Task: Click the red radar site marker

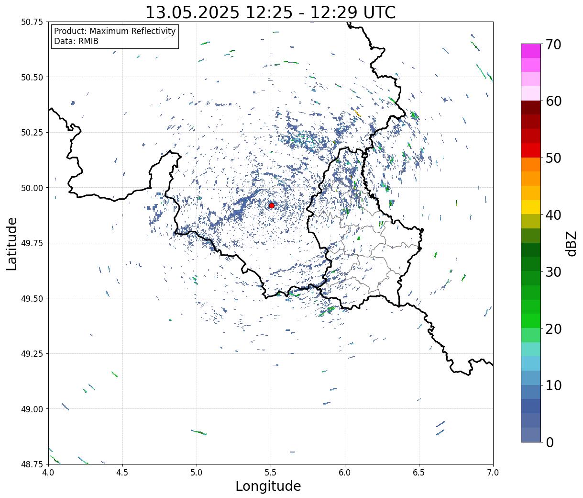Action: coord(272,205)
